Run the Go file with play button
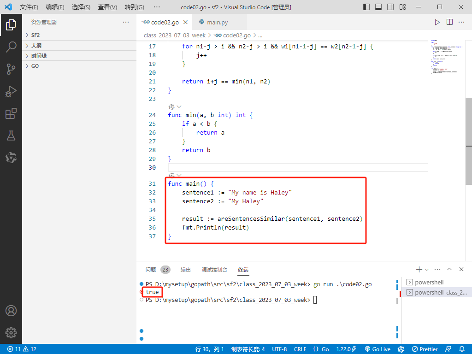The image size is (472, 354). [437, 22]
